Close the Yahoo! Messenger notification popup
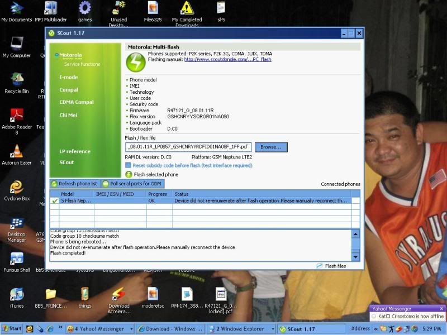This screenshot has height=335, width=447. [x=441, y=309]
